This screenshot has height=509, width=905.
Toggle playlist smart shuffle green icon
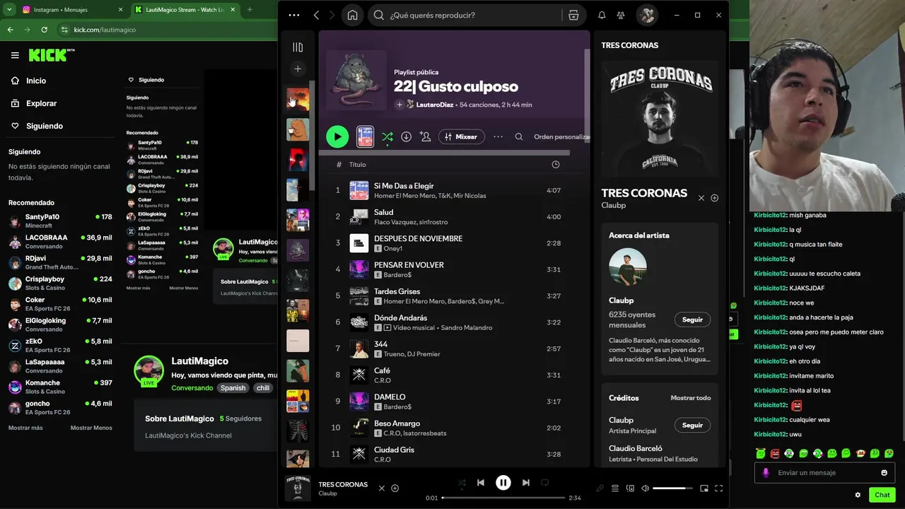pyautogui.click(x=387, y=136)
